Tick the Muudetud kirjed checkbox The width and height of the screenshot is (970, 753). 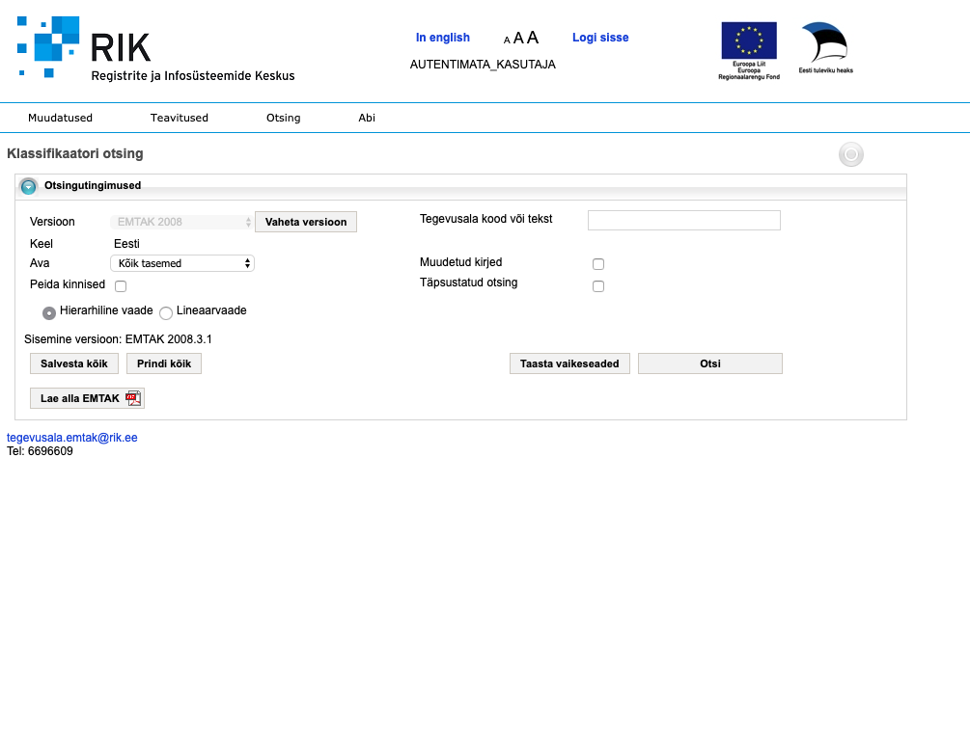[598, 264]
